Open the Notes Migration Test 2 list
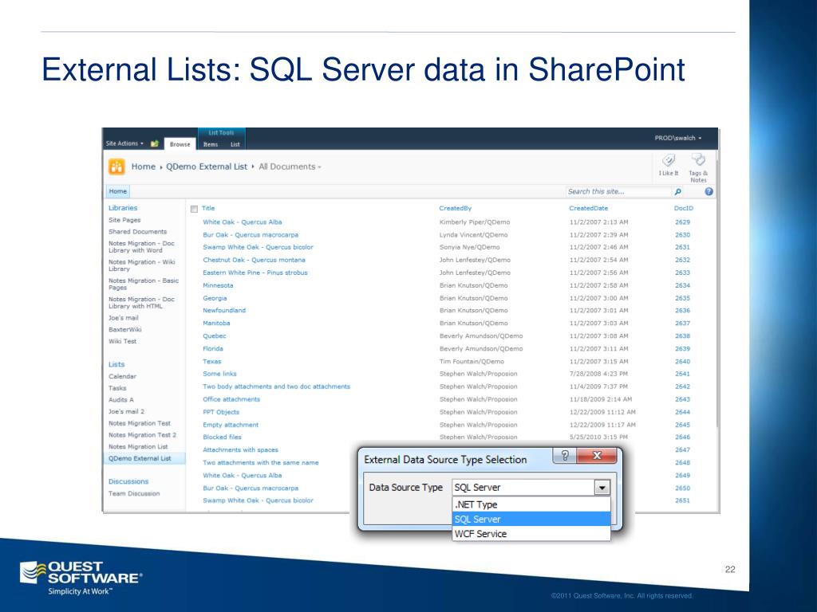The width and height of the screenshot is (817, 612). pyautogui.click(x=142, y=435)
